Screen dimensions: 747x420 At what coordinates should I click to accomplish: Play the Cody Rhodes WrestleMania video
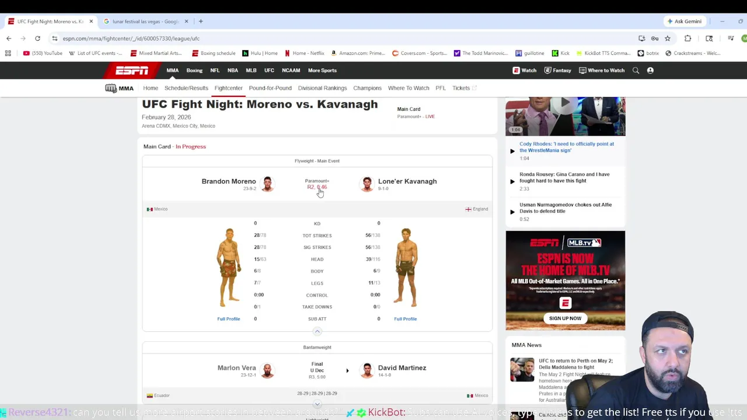click(x=512, y=151)
